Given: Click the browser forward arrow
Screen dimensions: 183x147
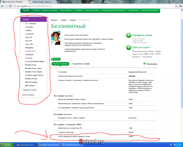Looking at the screenshot, I should pyautogui.click(x=6, y=6).
